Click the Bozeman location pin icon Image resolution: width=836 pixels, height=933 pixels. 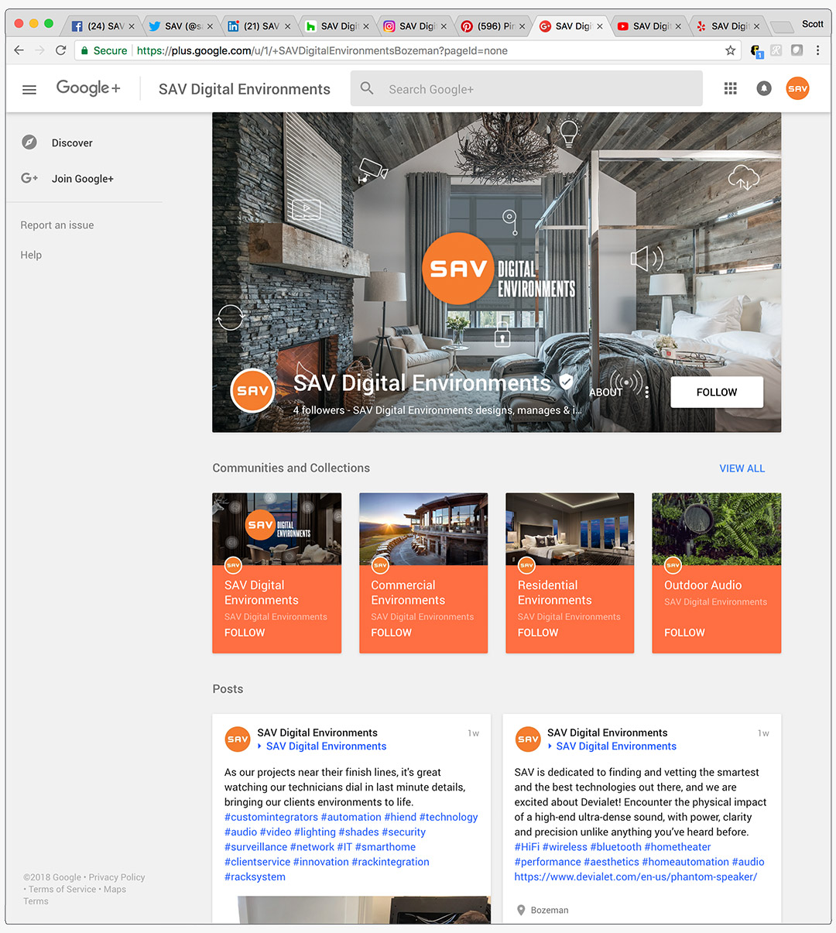[x=521, y=910]
